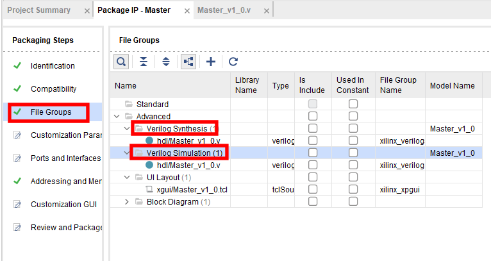The image size is (491, 261).
Task: Click the edit icon beside Customization Parameters
Action: click(x=17, y=135)
